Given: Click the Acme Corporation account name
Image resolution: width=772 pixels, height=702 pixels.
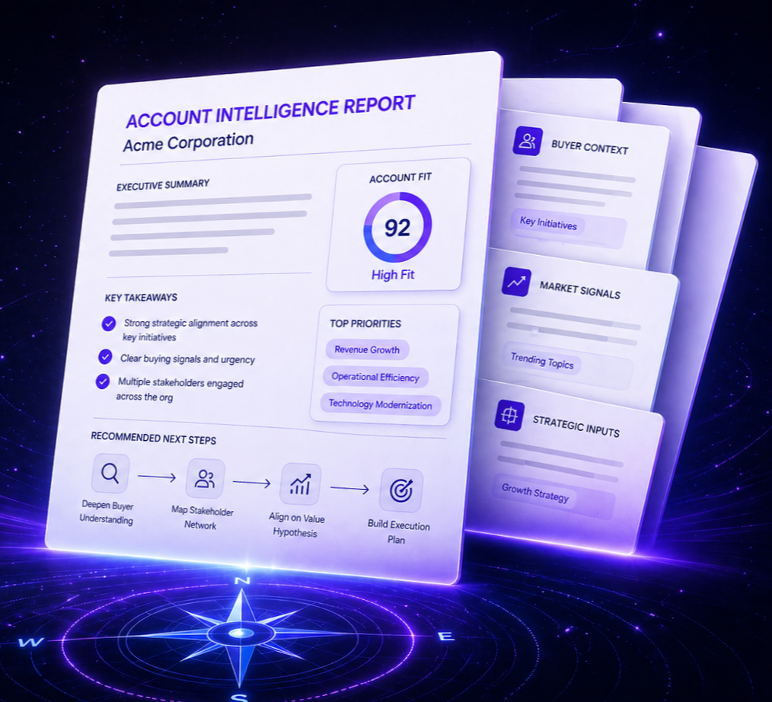Looking at the screenshot, I should (x=188, y=142).
